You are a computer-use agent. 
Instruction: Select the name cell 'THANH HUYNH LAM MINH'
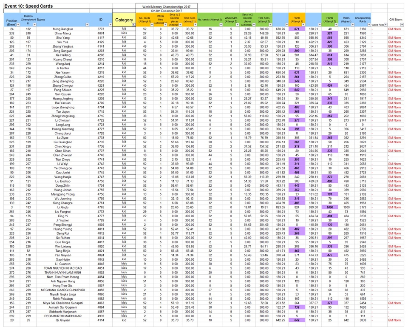[63, 273]
